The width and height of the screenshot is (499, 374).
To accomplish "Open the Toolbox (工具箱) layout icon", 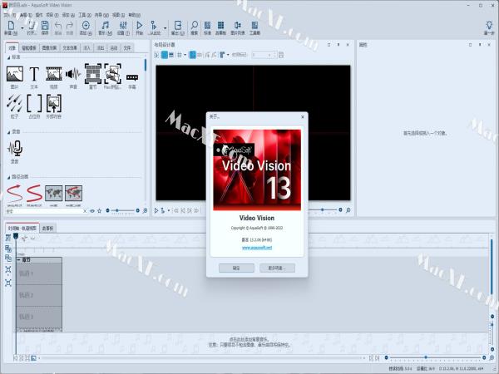I will (x=254, y=26).
